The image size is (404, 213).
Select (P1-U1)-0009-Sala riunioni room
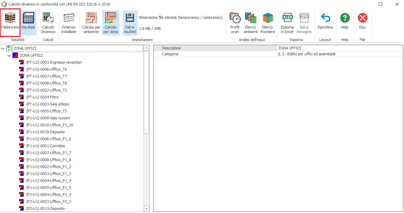coord(48,118)
